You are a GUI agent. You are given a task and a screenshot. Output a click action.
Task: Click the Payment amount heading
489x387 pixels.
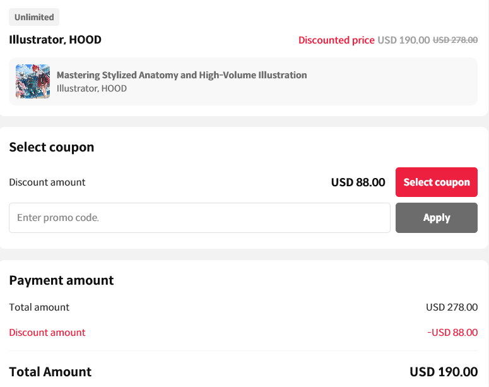tap(61, 280)
